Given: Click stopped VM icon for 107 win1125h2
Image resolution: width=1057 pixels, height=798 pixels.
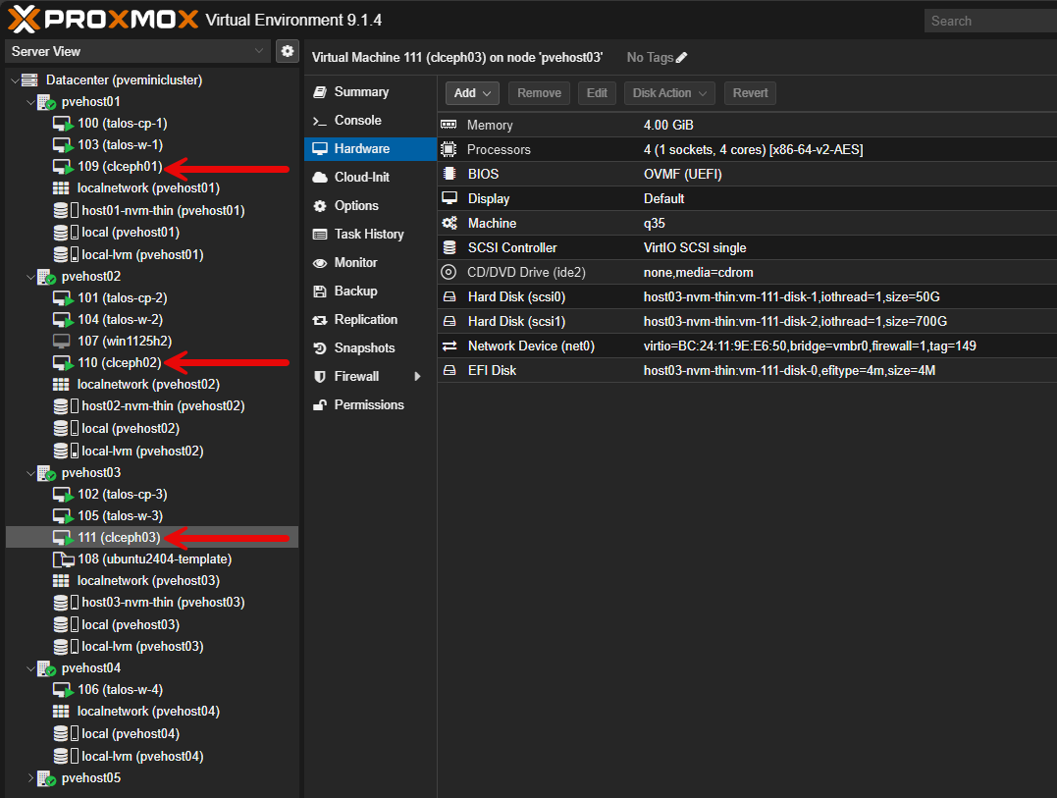Looking at the screenshot, I should point(62,341).
